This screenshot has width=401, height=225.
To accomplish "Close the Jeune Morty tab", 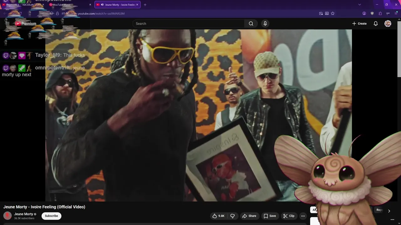I will click(x=137, y=5).
